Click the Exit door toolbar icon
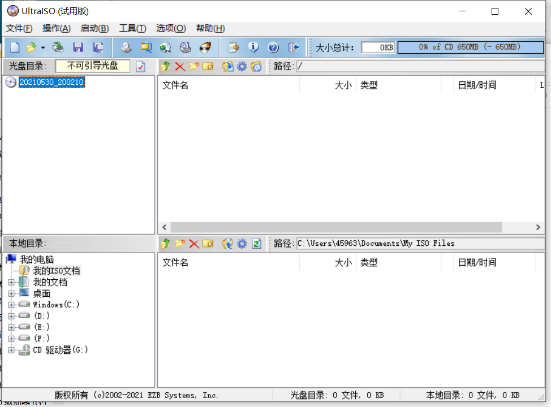 pyautogui.click(x=293, y=47)
